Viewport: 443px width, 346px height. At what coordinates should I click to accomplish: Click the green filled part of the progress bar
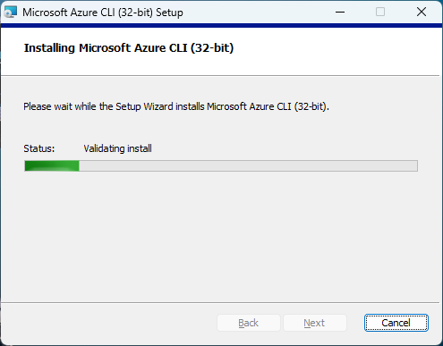click(52, 165)
